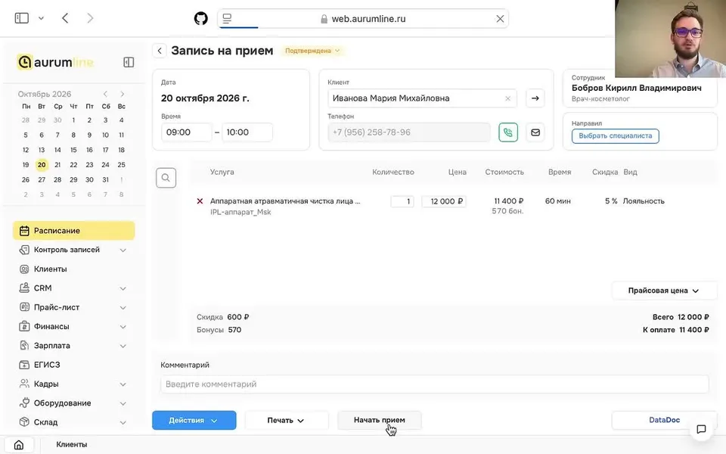The height and width of the screenshot is (454, 726).
Task: Expand the Склад chevron
Action: pyautogui.click(x=123, y=422)
